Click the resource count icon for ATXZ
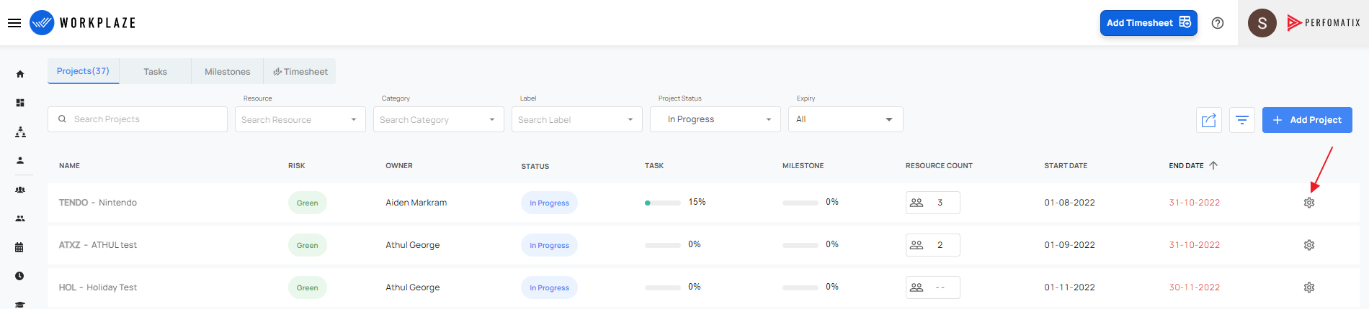 pos(917,245)
